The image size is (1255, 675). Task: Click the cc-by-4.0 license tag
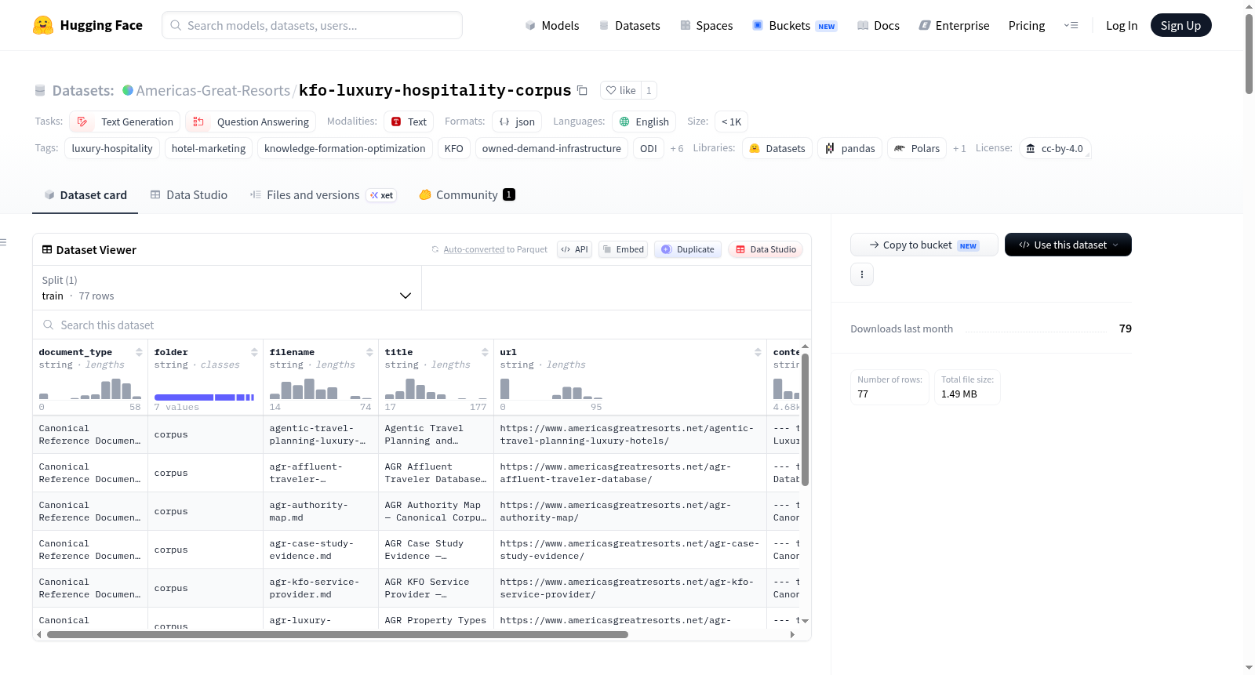click(1055, 148)
